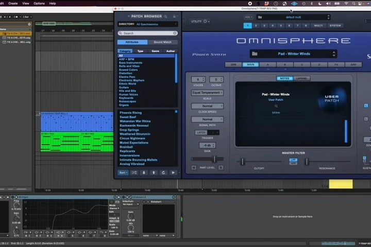Switch to the Genre filter tab
The image size is (371, 247).
coord(155,51)
